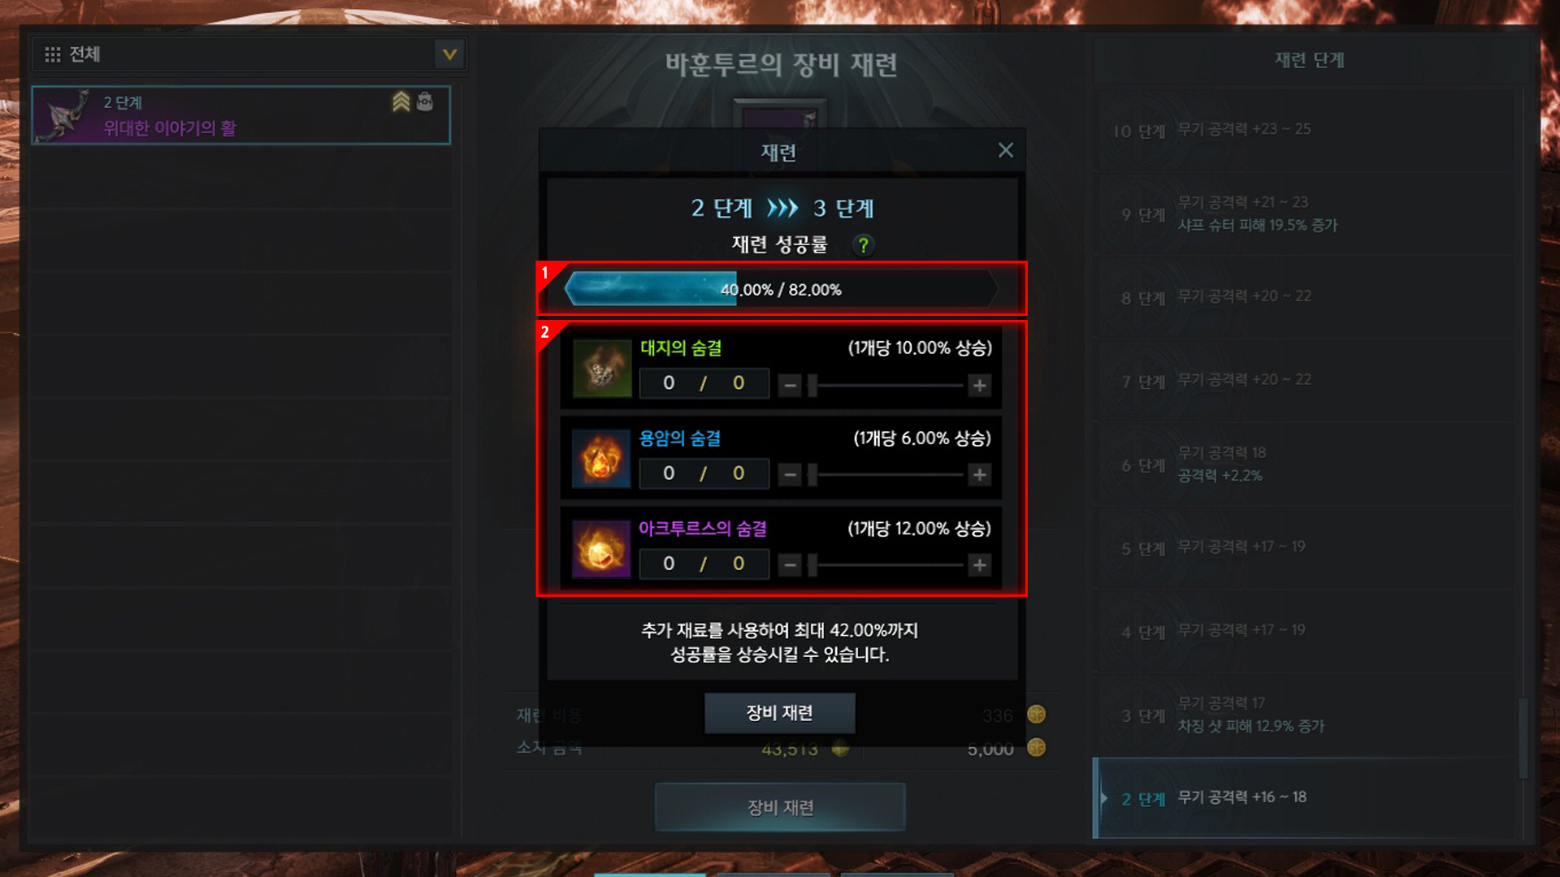Click the 용암의 숨결 material icon
1560x877 pixels.
601,459
